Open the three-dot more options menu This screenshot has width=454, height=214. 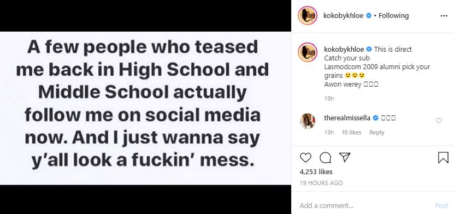[444, 16]
